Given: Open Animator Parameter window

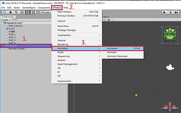Looking at the screenshot, I should (x=122, y=56).
